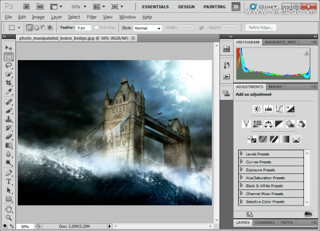Launch Adobe Bridge from the top bar
Image resolution: width=320 pixels, height=231 pixels.
[26, 6]
